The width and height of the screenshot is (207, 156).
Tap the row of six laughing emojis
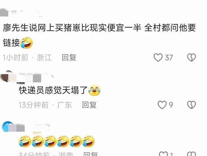pyautogui.click(x=57, y=141)
